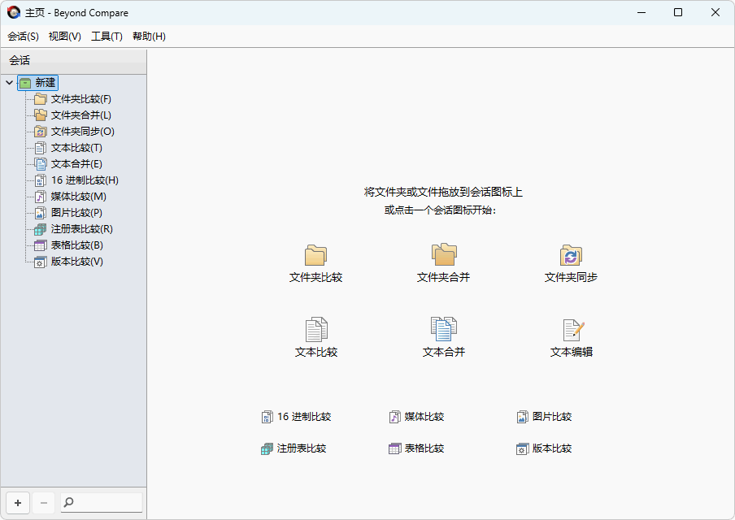Click the 文本编辑 label in main area

coord(572,353)
